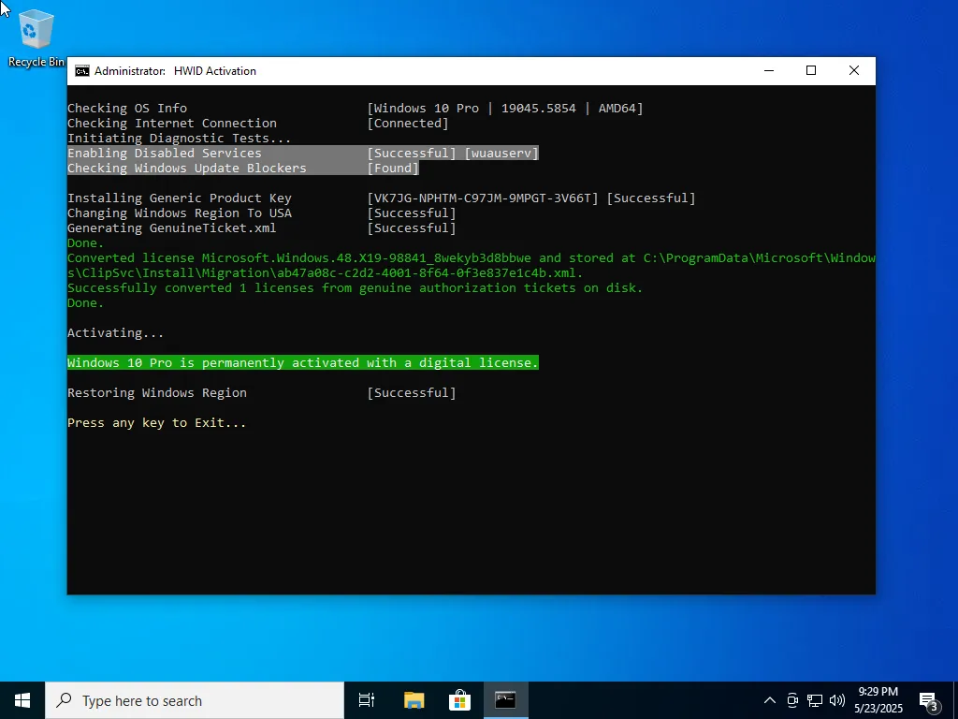Open the volume control tray icon
Screen dimensions: 958x719
pos(837,700)
